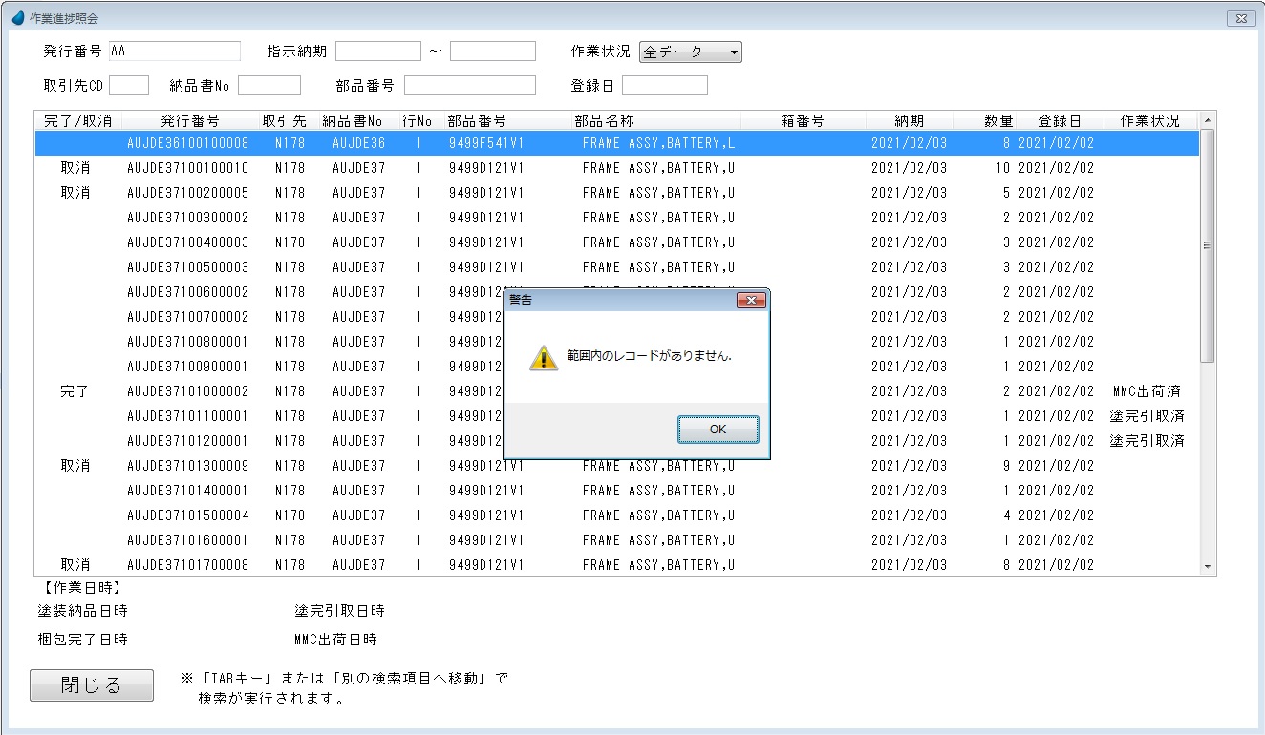Select row with 発行番号 AUJDE37100300002

pyautogui.click(x=187, y=218)
